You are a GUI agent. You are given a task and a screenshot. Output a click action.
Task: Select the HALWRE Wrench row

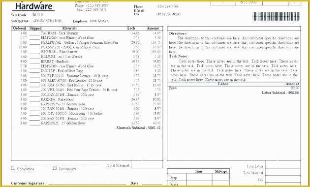(x=87, y=57)
